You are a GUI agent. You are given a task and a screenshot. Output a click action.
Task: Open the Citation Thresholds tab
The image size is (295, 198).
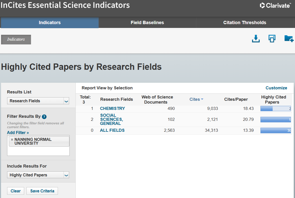[245, 23]
